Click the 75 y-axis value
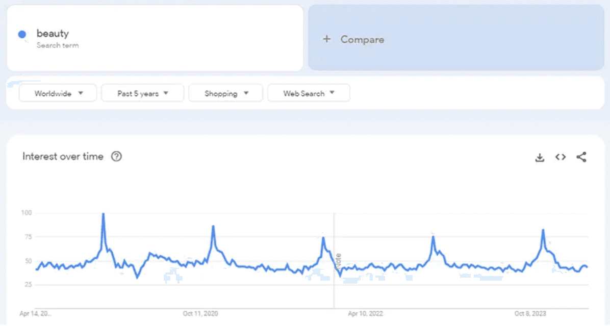The height and width of the screenshot is (326, 610). [x=28, y=237]
